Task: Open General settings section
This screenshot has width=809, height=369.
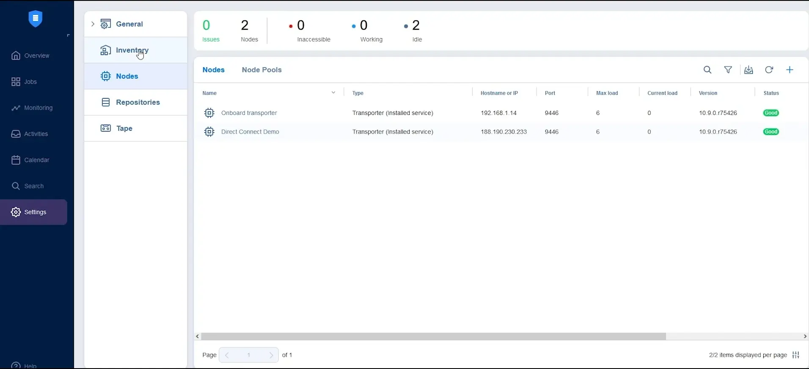Action: (135, 24)
